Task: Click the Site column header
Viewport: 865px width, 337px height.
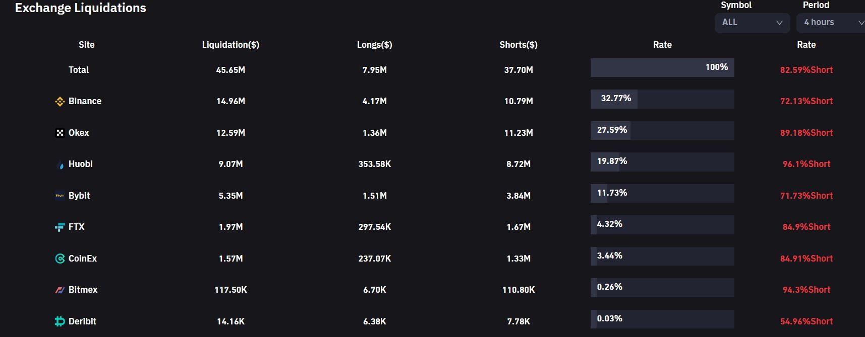Action: pyautogui.click(x=87, y=45)
